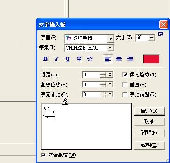
Task: Open the 字體 font dropdown
Action: pos(110,38)
